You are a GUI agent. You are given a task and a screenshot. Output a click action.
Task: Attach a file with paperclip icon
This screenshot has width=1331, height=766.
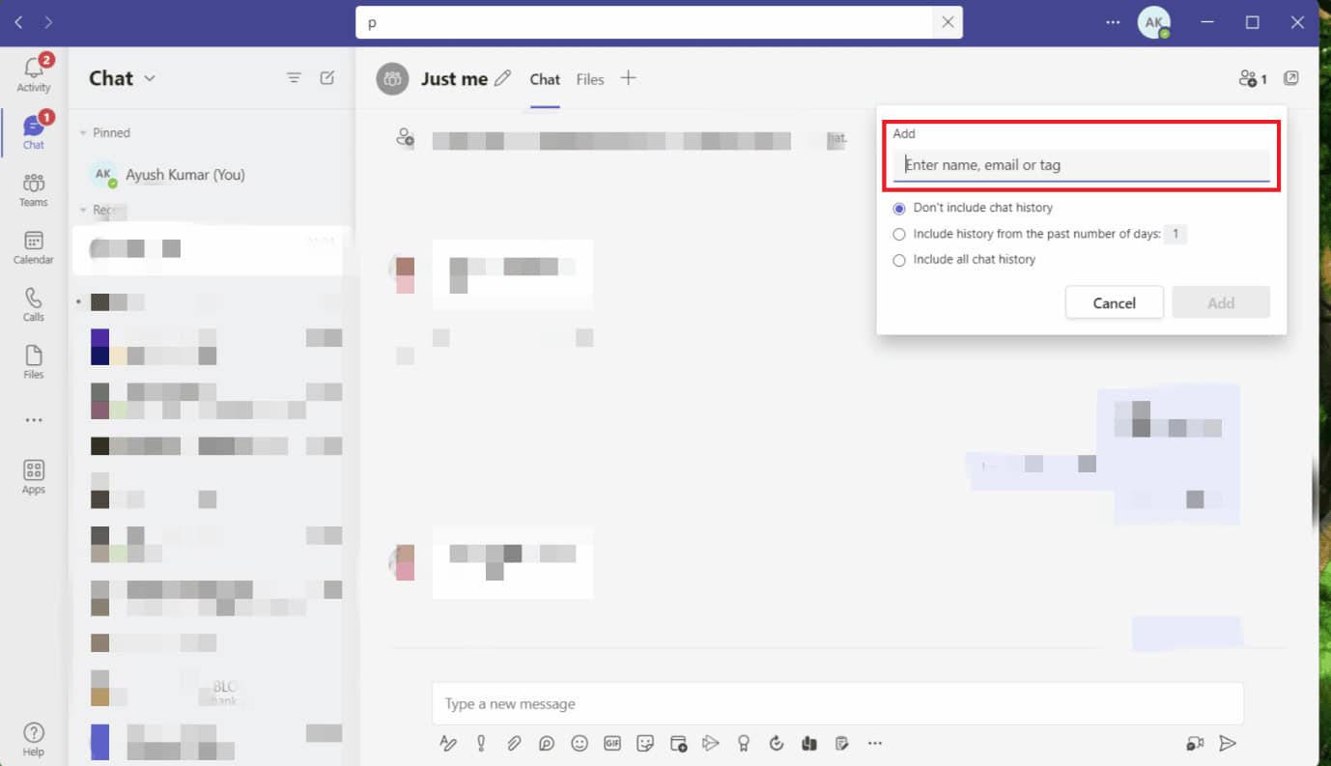click(514, 743)
